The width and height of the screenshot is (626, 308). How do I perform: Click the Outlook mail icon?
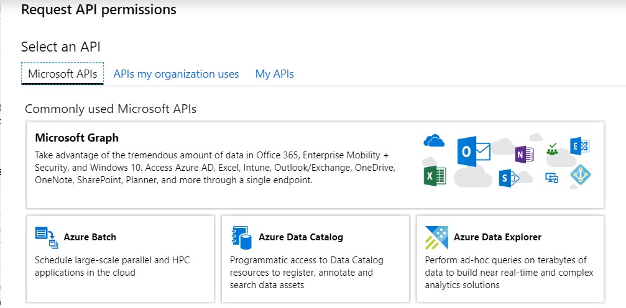click(x=474, y=152)
